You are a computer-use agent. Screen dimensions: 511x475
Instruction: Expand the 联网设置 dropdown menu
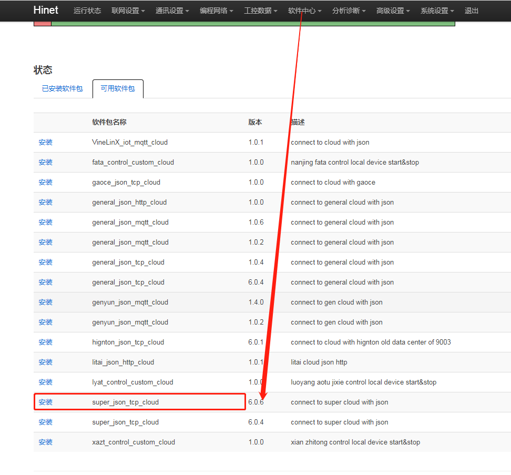point(128,11)
